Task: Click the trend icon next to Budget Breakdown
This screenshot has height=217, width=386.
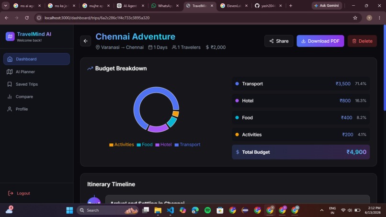Action: click(x=90, y=69)
